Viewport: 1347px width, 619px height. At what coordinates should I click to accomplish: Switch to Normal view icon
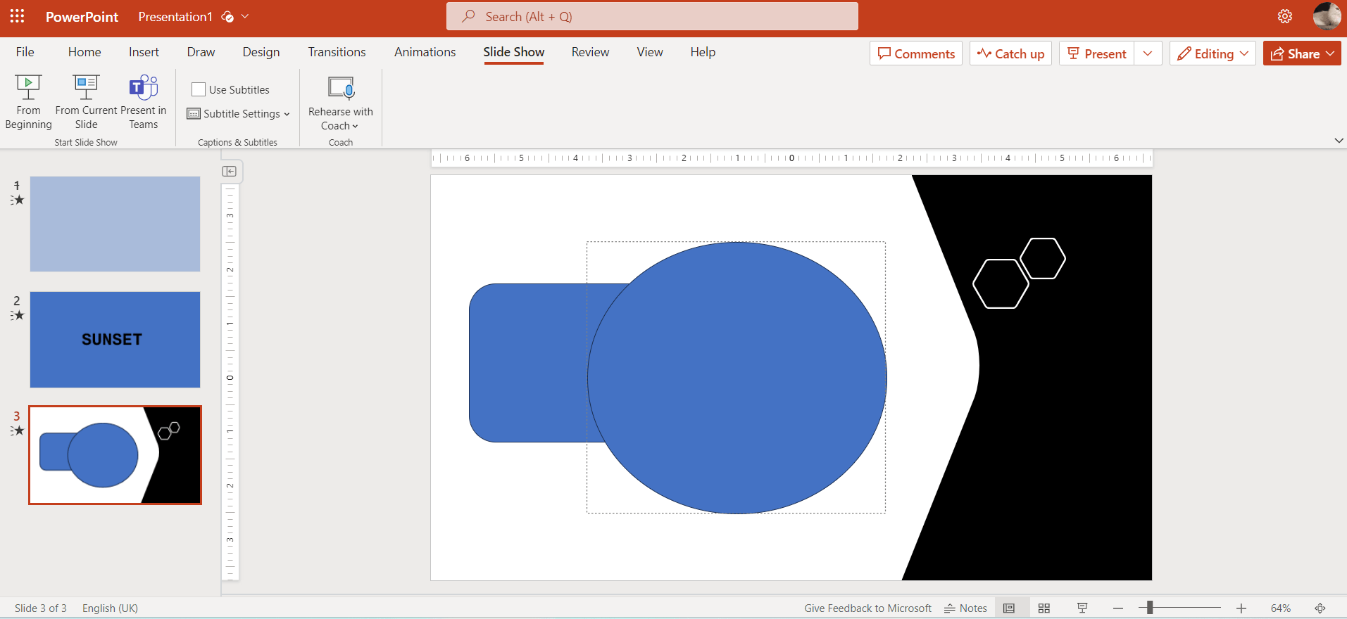coord(1009,608)
